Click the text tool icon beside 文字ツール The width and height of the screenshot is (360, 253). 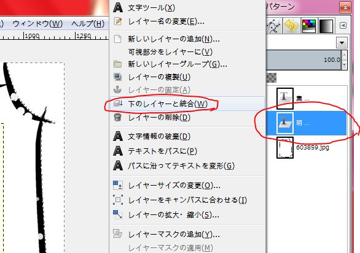tap(118, 7)
